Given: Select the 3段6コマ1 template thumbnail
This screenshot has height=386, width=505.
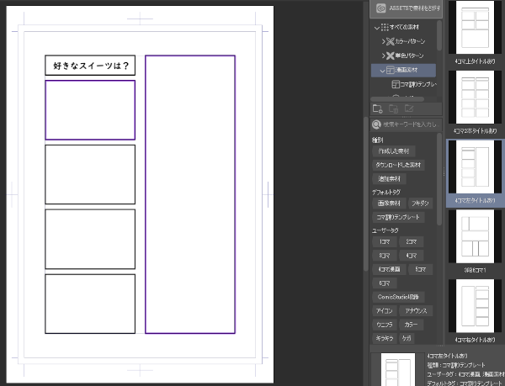Looking at the screenshot, I should pyautogui.click(x=475, y=236).
